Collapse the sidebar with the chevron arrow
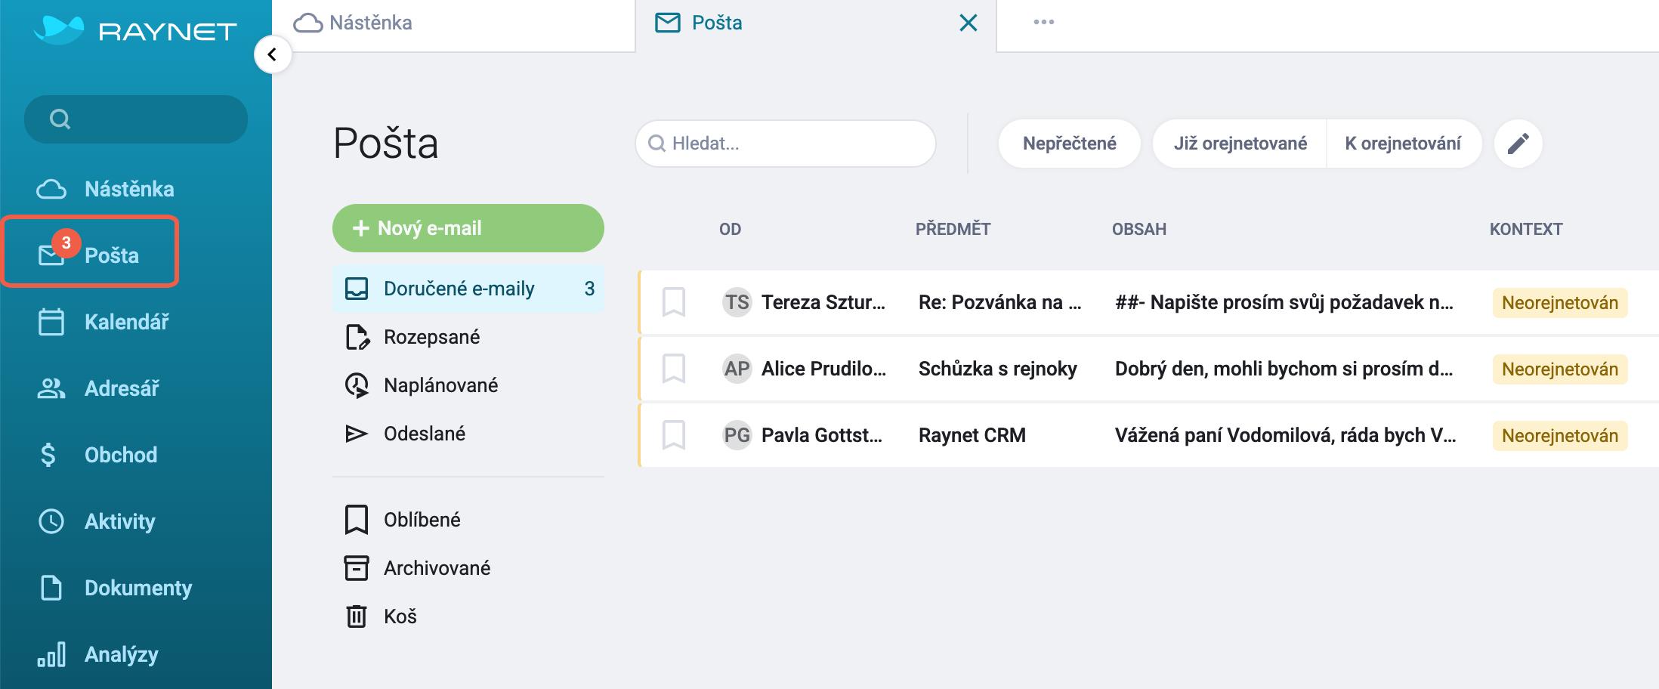This screenshot has height=689, width=1659. pyautogui.click(x=273, y=54)
